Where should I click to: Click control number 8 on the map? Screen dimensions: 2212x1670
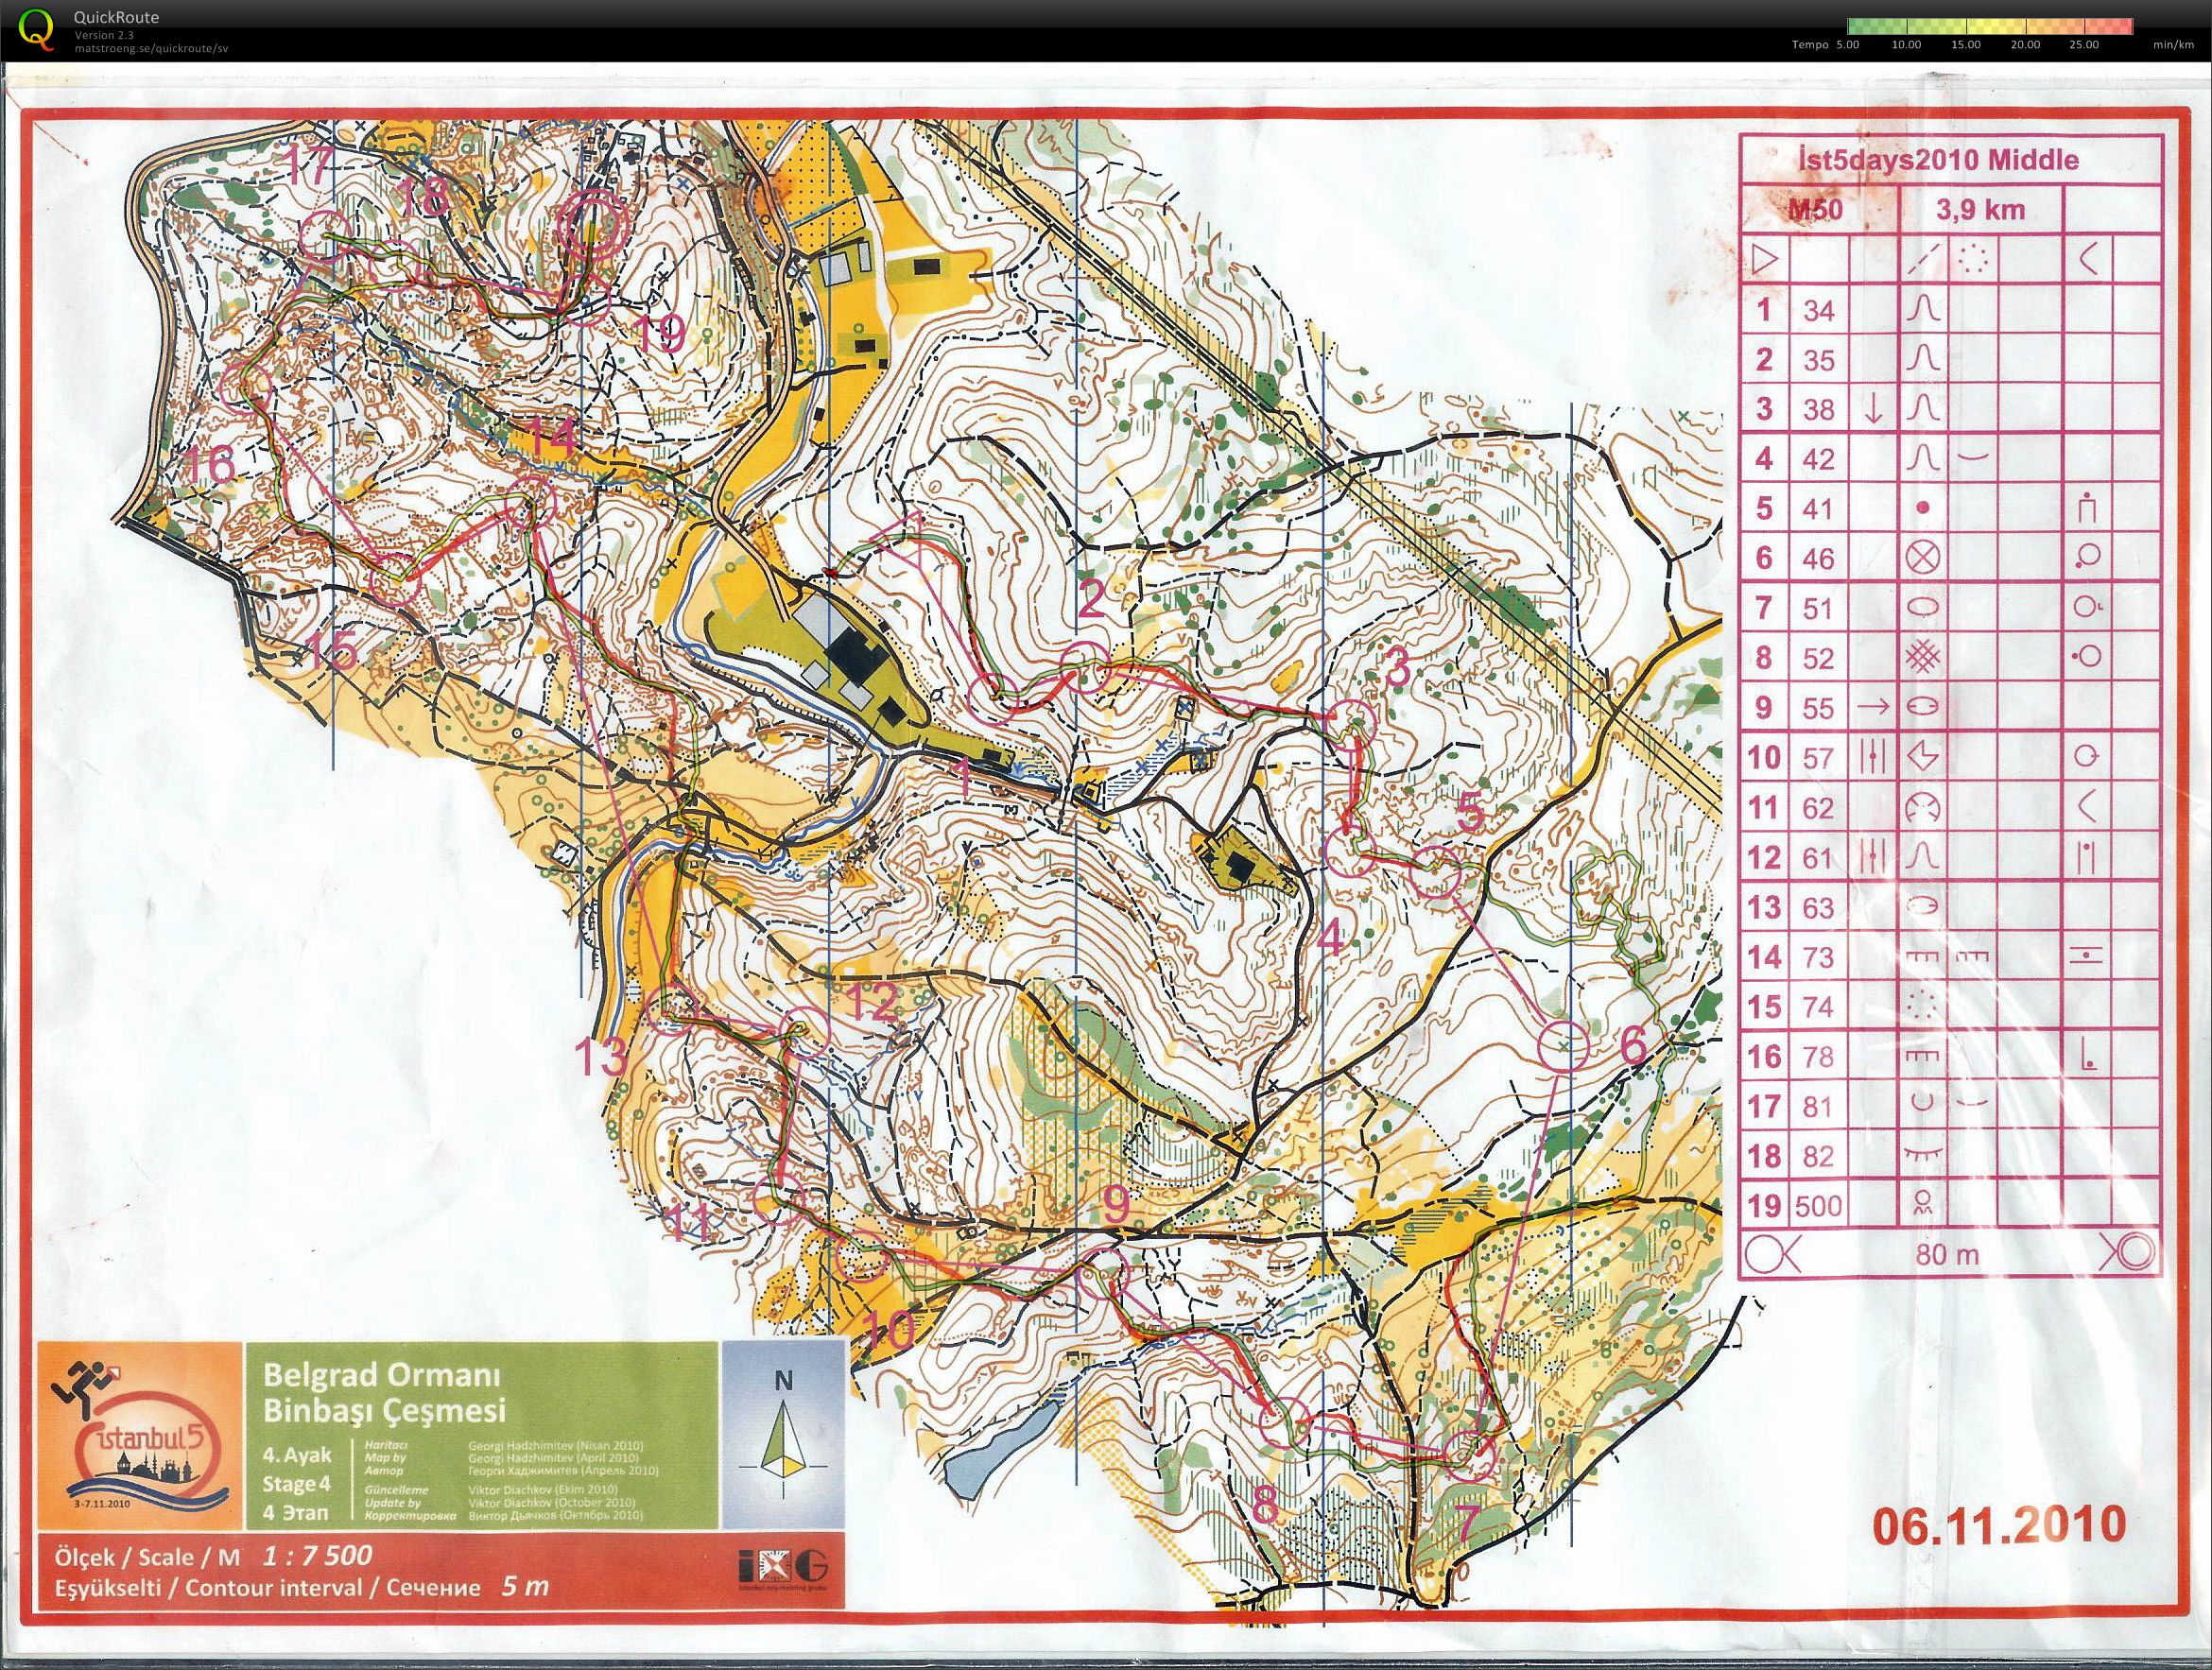tap(1265, 1503)
